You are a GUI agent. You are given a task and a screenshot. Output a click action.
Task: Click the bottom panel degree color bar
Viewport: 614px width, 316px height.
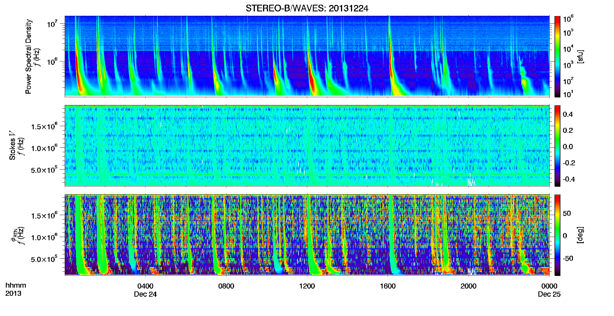click(x=557, y=235)
